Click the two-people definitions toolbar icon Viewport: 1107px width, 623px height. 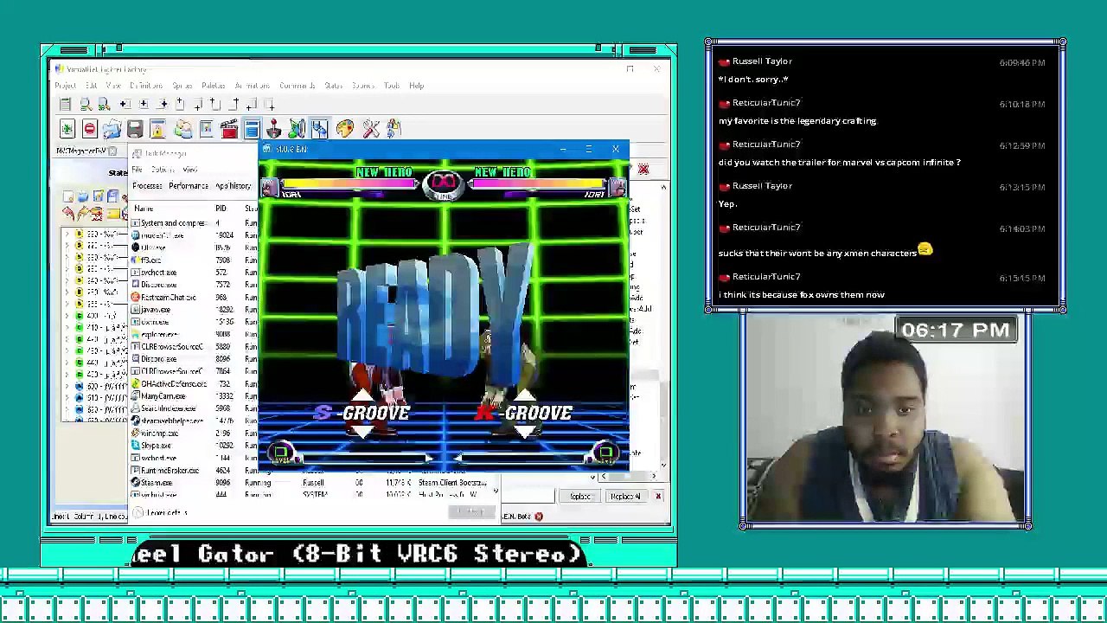[x=182, y=129]
